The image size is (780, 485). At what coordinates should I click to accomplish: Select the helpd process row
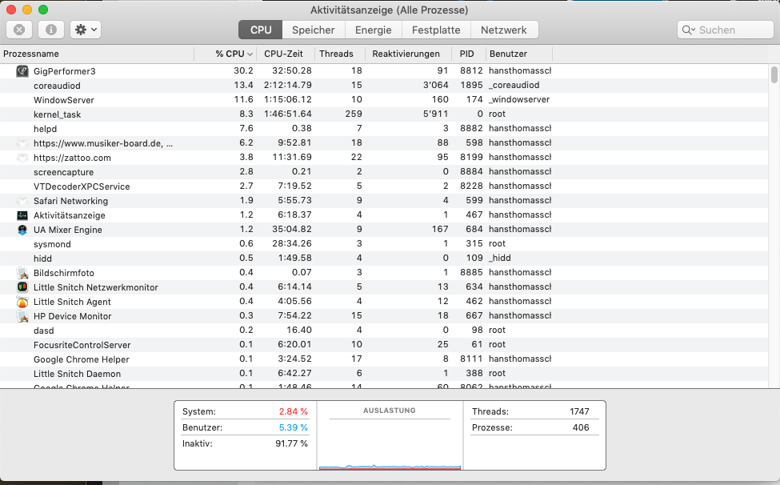384,129
